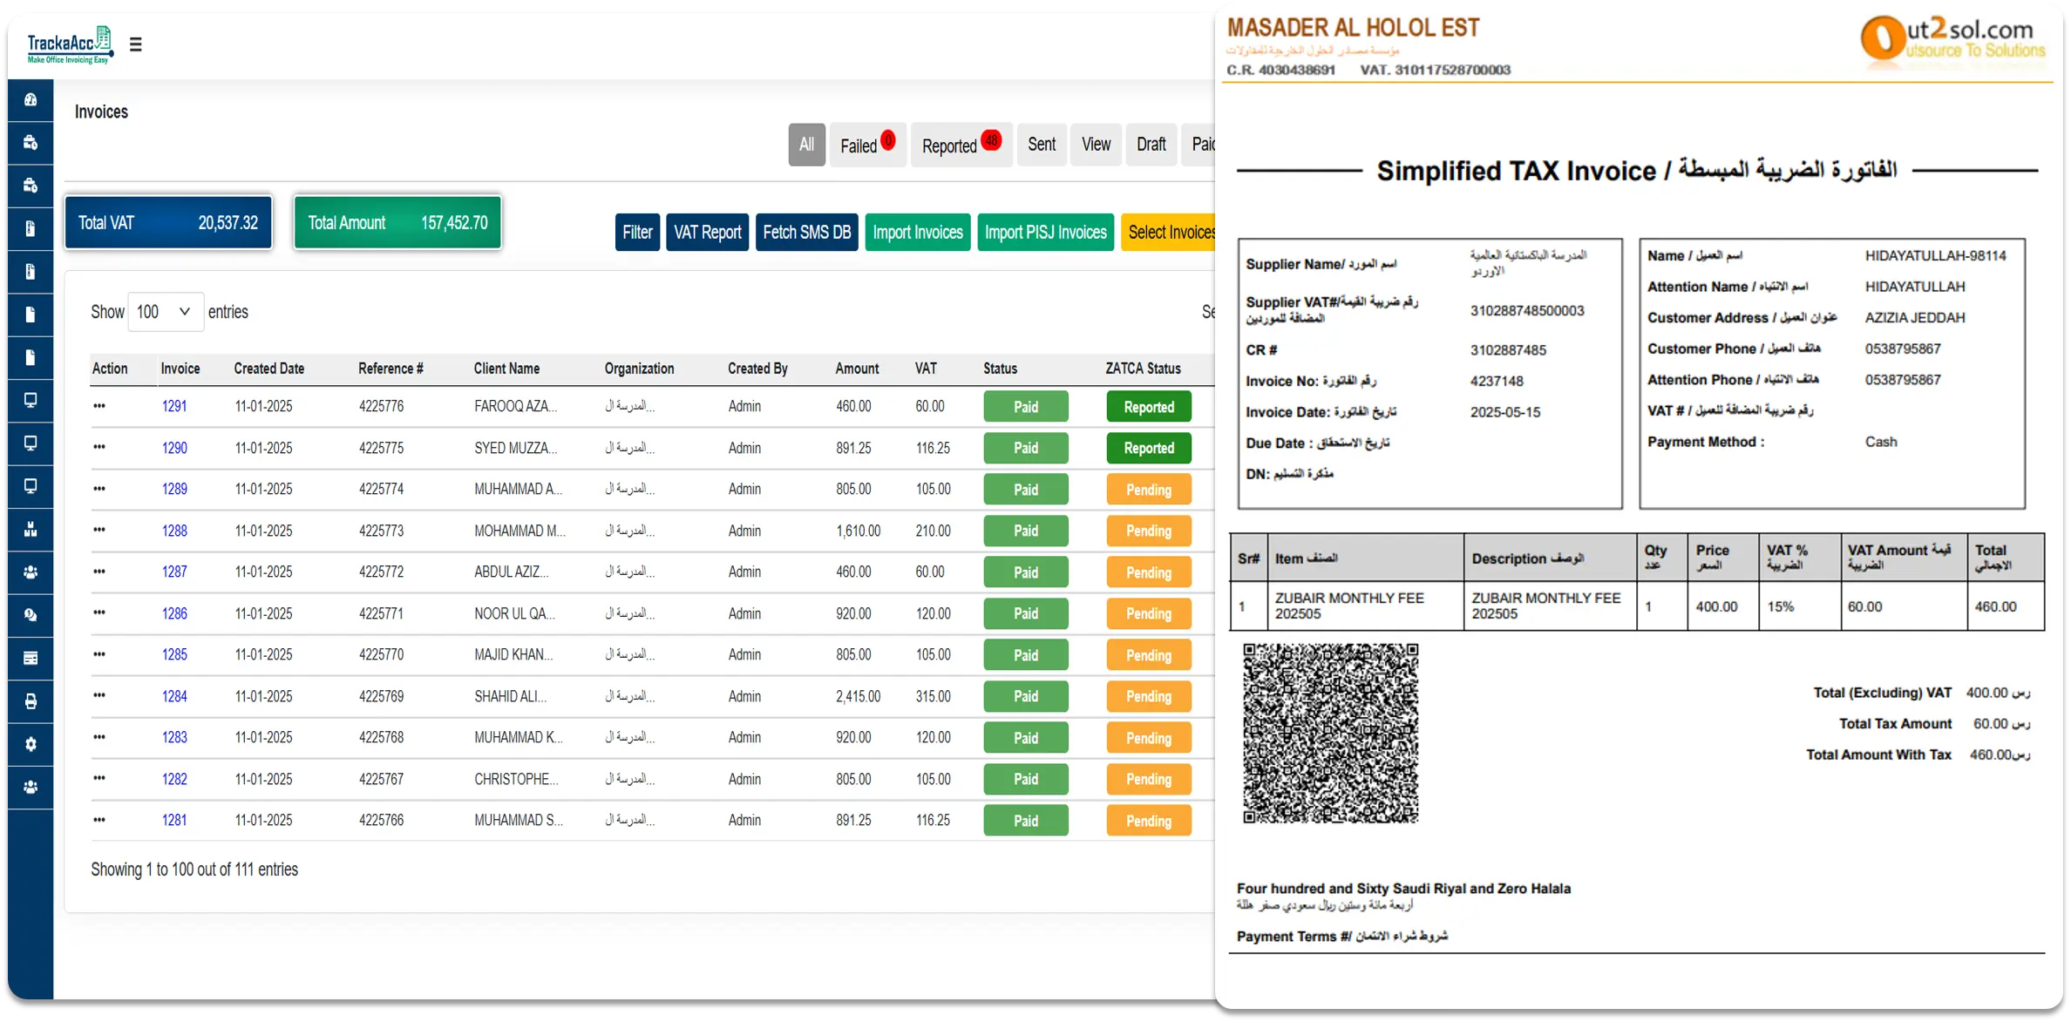Open the stacked boxes icon in sidebar

(31, 529)
